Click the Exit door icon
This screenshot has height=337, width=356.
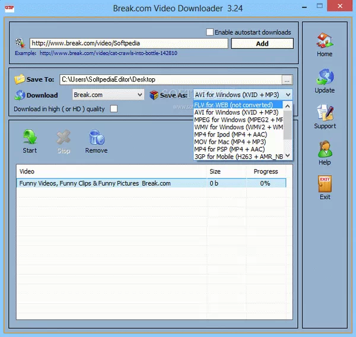pos(325,184)
